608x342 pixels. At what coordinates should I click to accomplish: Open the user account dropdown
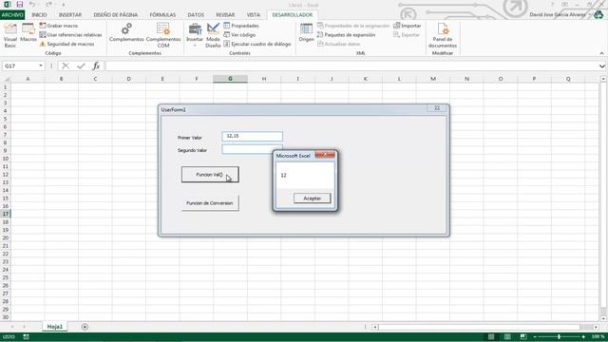[590, 15]
